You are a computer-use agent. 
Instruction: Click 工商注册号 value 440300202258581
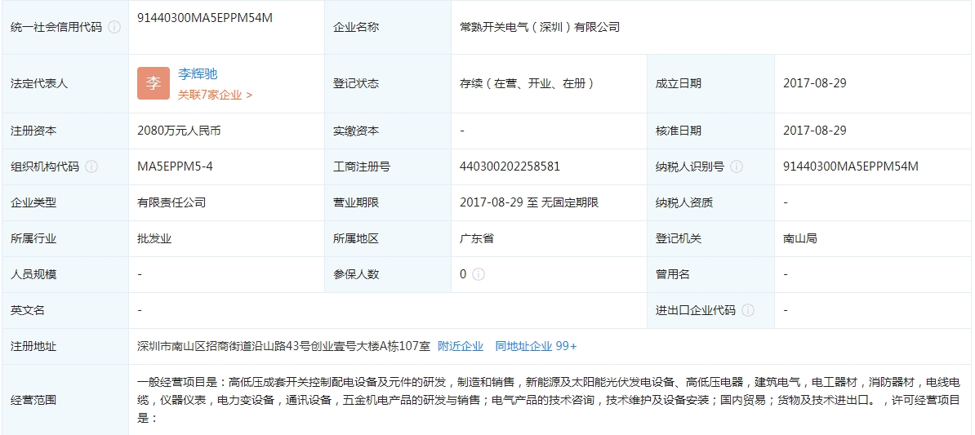pos(510,166)
